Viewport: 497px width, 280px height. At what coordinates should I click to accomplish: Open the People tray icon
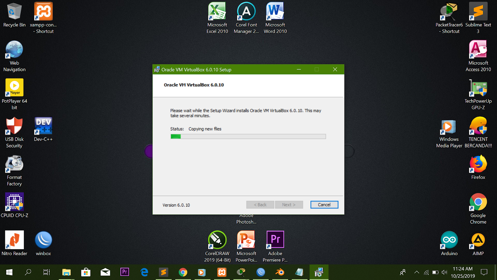(x=403, y=272)
